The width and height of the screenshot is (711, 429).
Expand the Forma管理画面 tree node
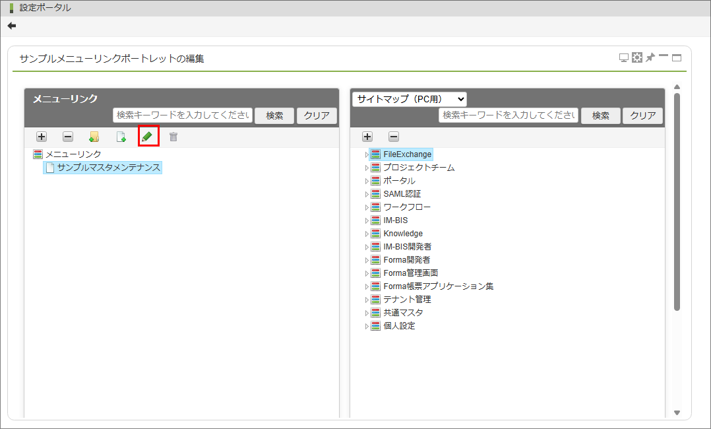[x=367, y=273]
